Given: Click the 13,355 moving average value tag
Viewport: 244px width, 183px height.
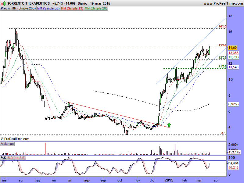Looking at the screenshot, I should [233, 53].
